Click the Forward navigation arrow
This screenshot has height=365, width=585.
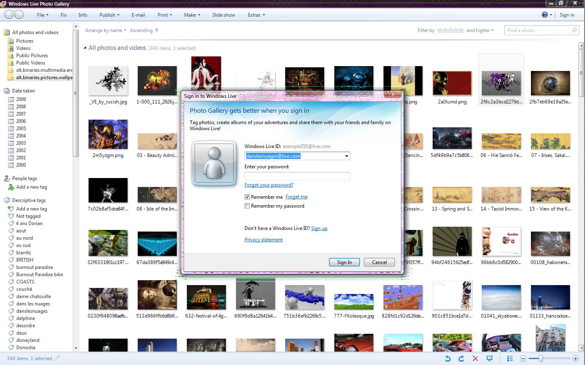[x=19, y=15]
